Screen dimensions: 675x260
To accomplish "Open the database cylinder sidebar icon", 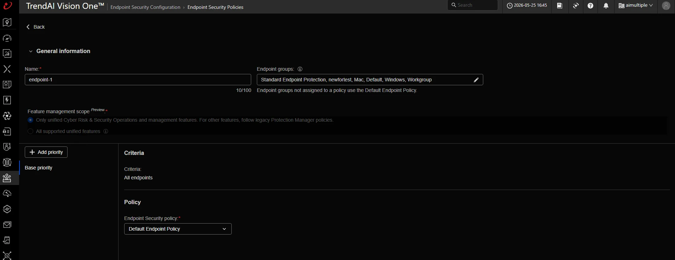I will (x=7, y=162).
